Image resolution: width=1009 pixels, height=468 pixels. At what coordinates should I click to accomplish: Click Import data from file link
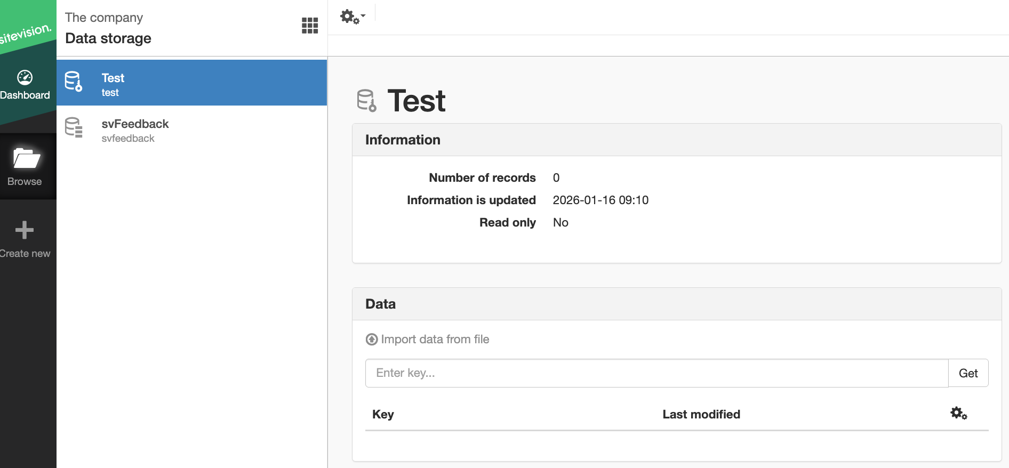point(435,340)
